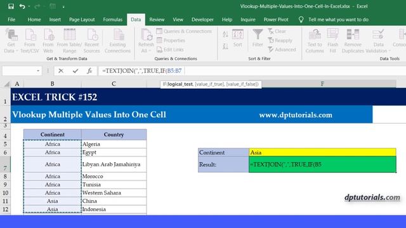This screenshot has height=228, width=406.
Task: Switch to the Insert ribbon tab
Action: [55, 20]
